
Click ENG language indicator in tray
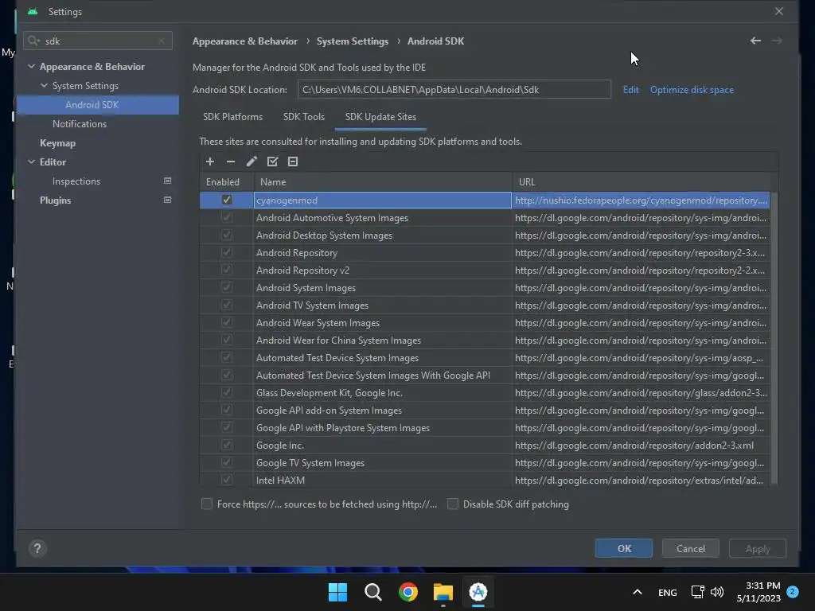pyautogui.click(x=668, y=592)
